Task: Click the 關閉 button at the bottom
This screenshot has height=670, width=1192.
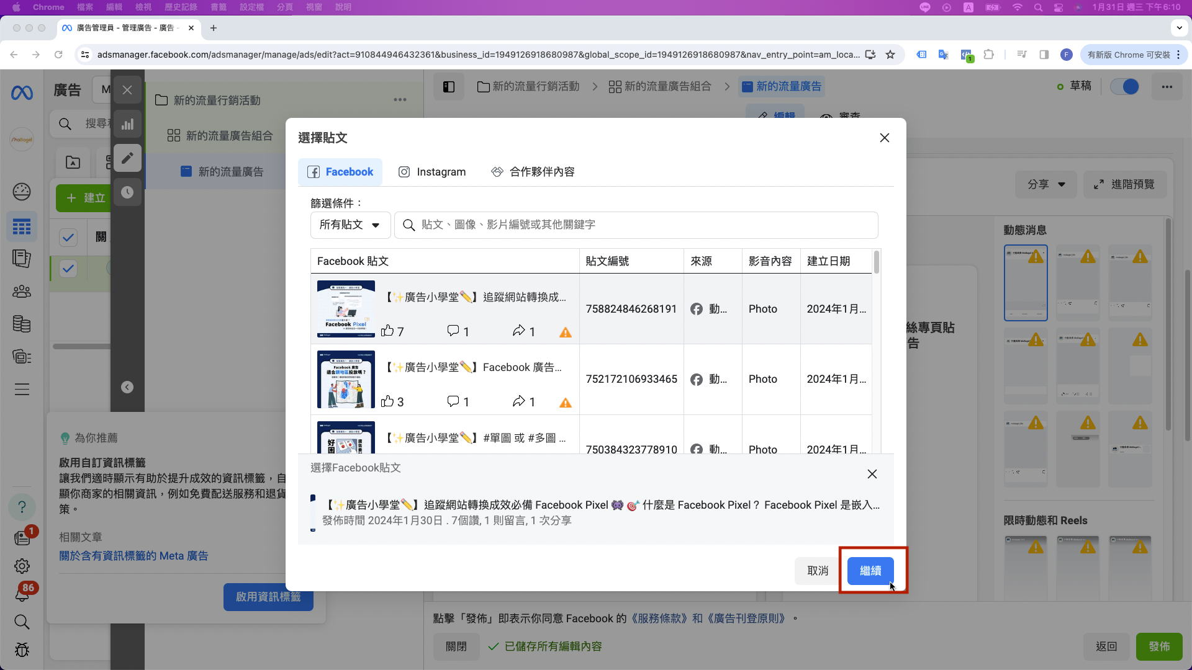Action: click(x=456, y=646)
